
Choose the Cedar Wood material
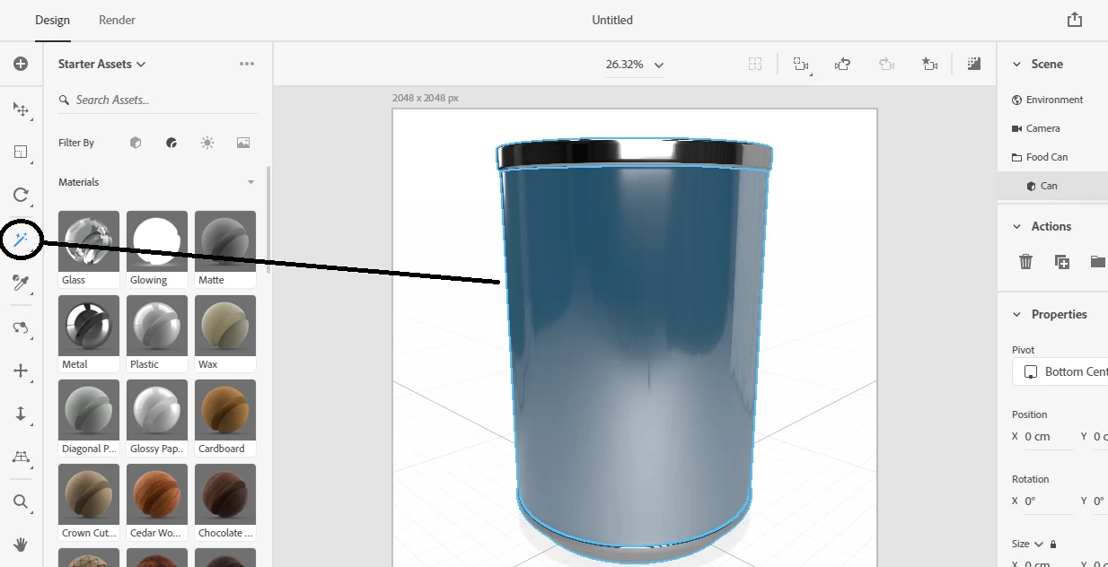[x=157, y=502]
